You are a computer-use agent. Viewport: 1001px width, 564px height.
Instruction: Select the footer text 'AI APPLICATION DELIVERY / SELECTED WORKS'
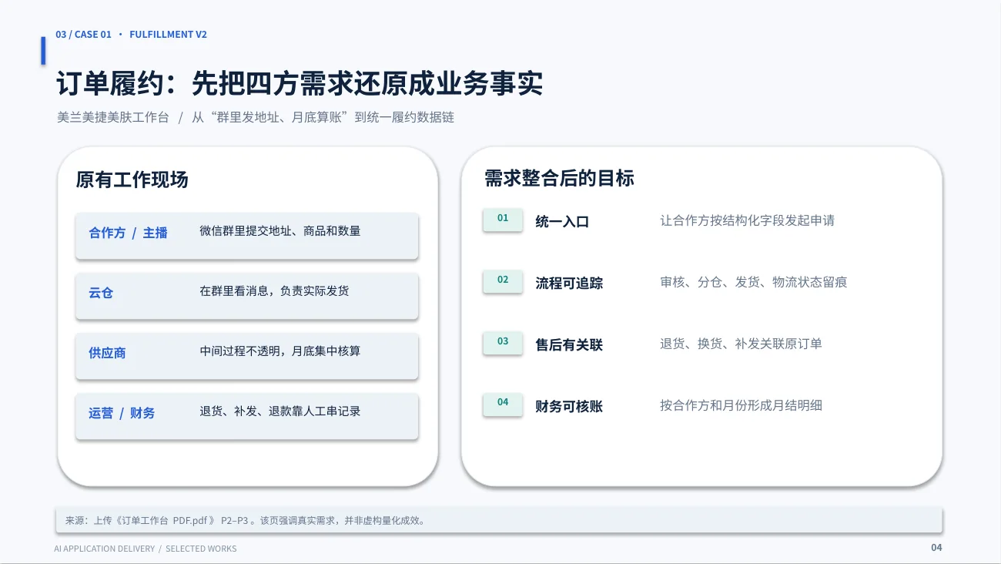click(x=146, y=549)
